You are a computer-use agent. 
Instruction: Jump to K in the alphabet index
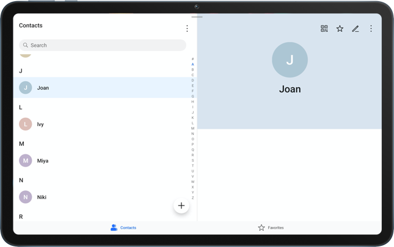tap(193, 118)
